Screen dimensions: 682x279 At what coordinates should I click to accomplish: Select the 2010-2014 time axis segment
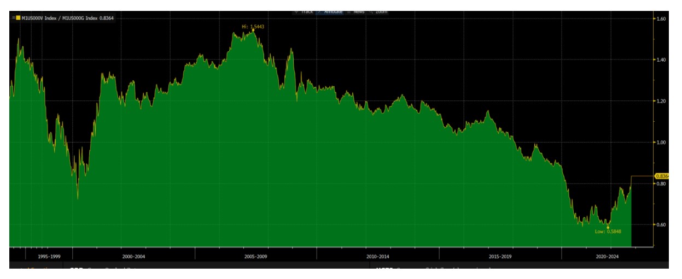pos(378,256)
